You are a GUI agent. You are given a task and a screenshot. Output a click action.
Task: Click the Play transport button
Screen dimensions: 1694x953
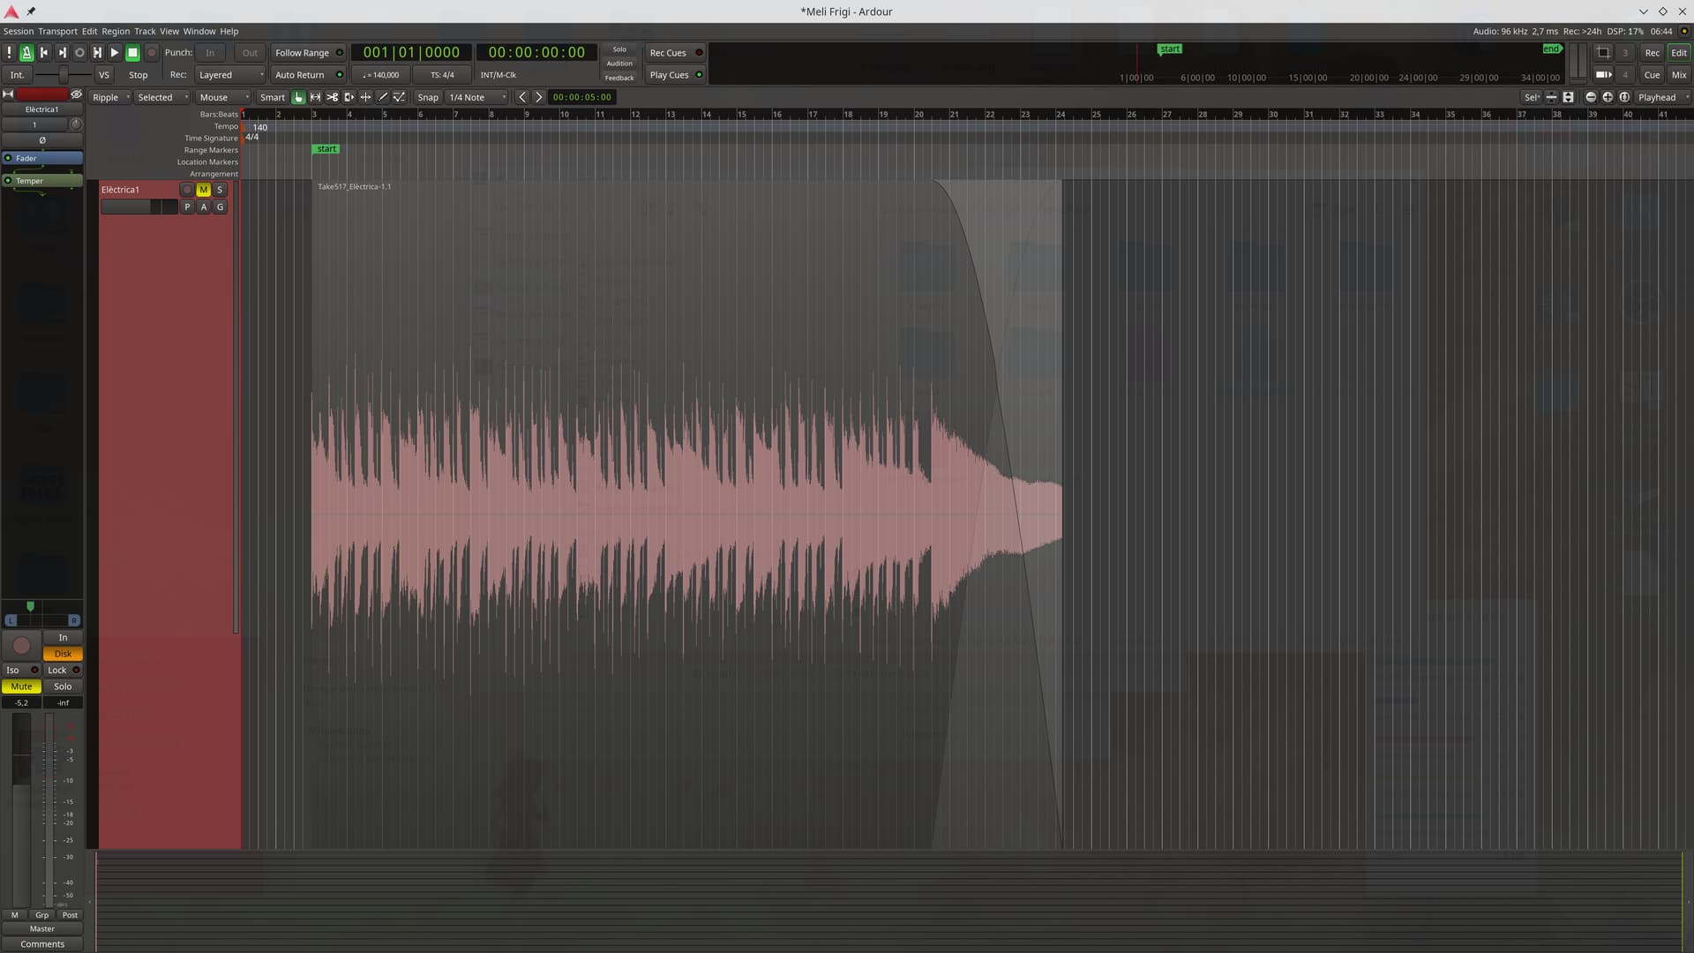(115, 53)
